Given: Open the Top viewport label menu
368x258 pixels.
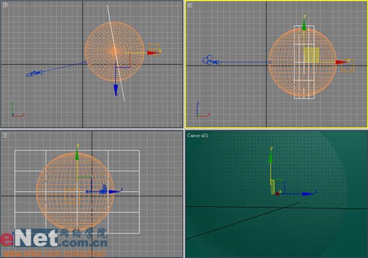Looking at the screenshot, I should [5, 5].
